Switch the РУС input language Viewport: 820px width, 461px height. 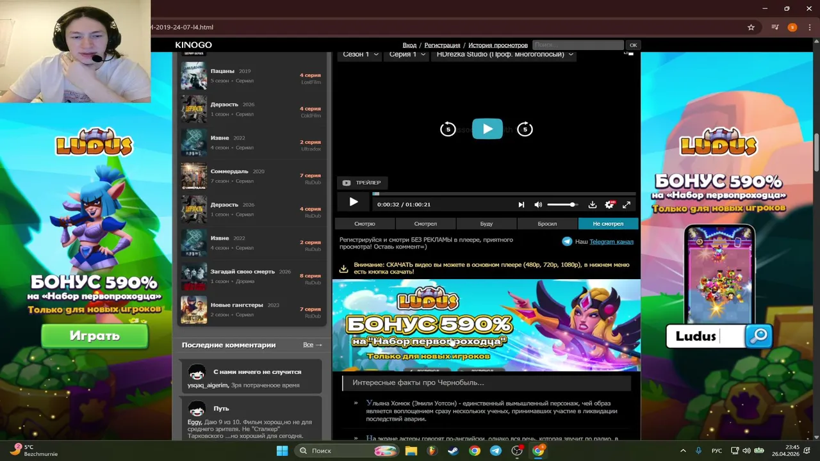click(x=717, y=451)
